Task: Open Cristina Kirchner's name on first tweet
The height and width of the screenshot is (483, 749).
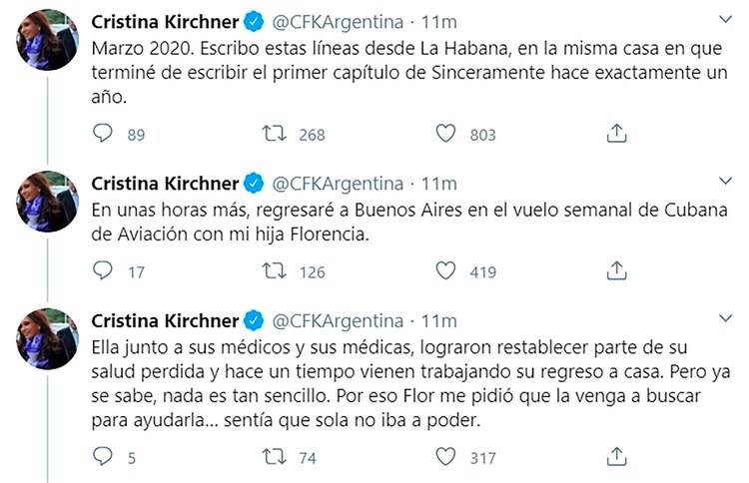Action: coord(165,22)
